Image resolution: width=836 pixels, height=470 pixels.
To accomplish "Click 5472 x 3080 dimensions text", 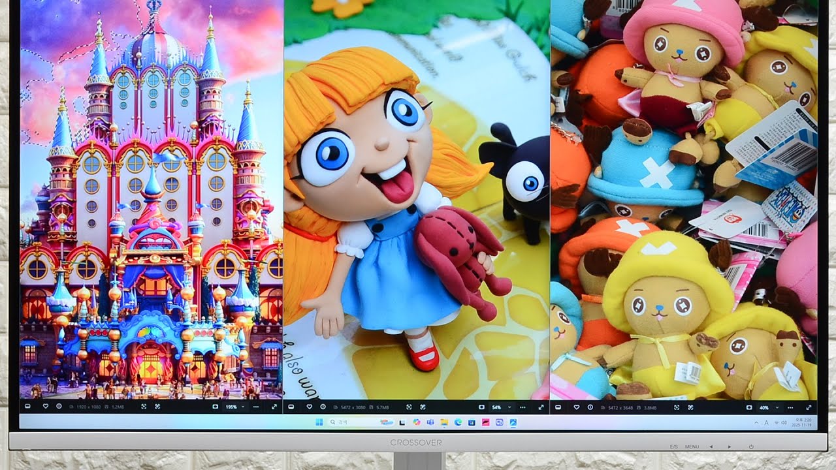I will pos(353,407).
